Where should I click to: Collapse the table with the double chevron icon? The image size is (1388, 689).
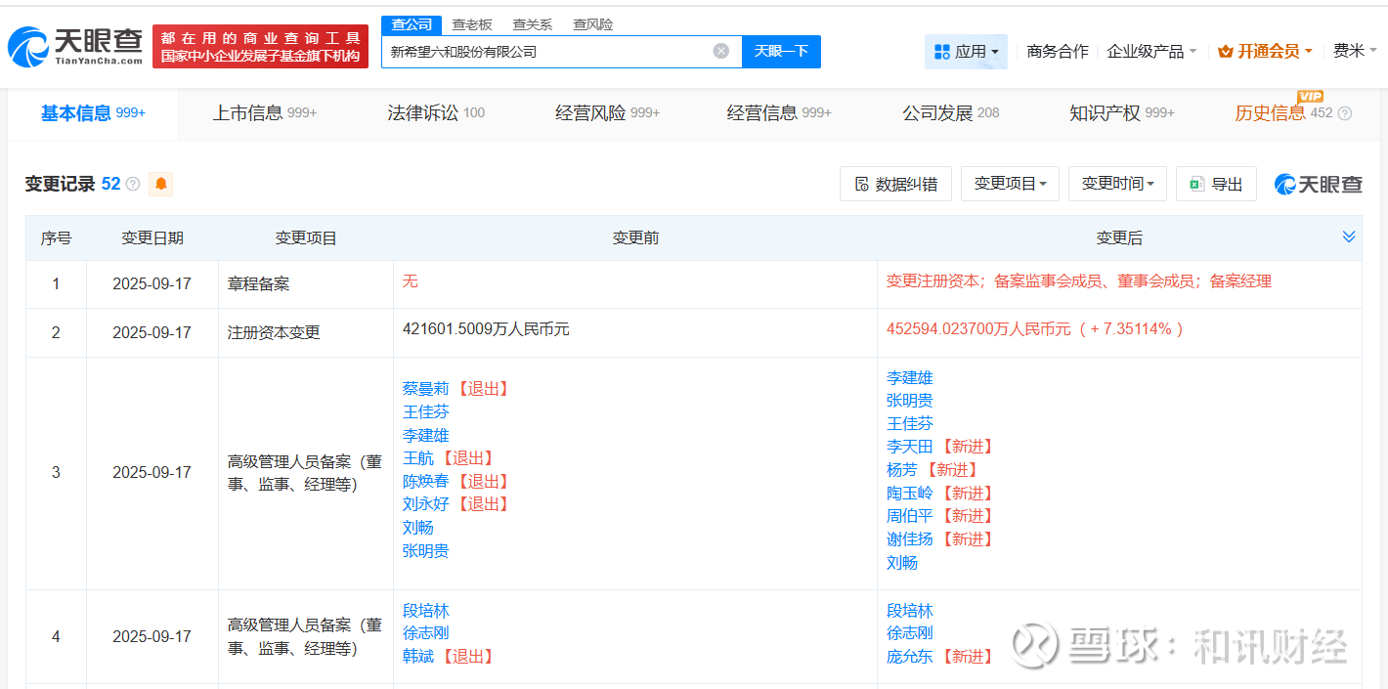pyautogui.click(x=1349, y=237)
